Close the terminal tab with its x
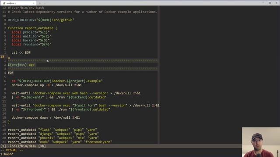280x157 pixels. [34, 3]
